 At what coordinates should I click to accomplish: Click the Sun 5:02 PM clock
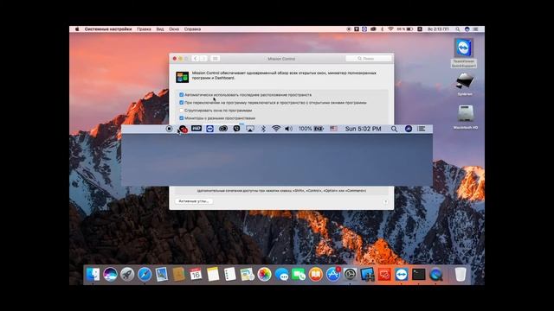pos(363,129)
